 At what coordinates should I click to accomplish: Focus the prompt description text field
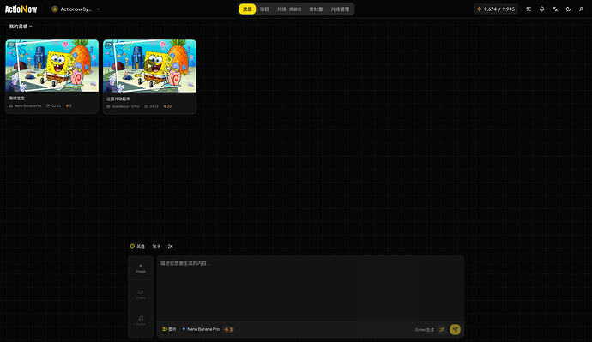tap(311, 289)
